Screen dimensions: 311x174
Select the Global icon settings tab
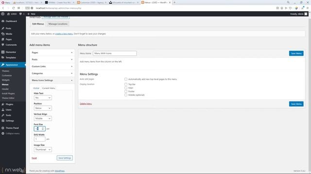tap(36, 88)
